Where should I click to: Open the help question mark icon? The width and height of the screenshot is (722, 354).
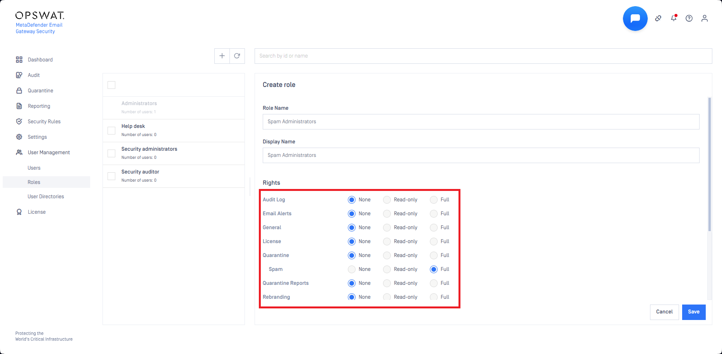pos(689,19)
